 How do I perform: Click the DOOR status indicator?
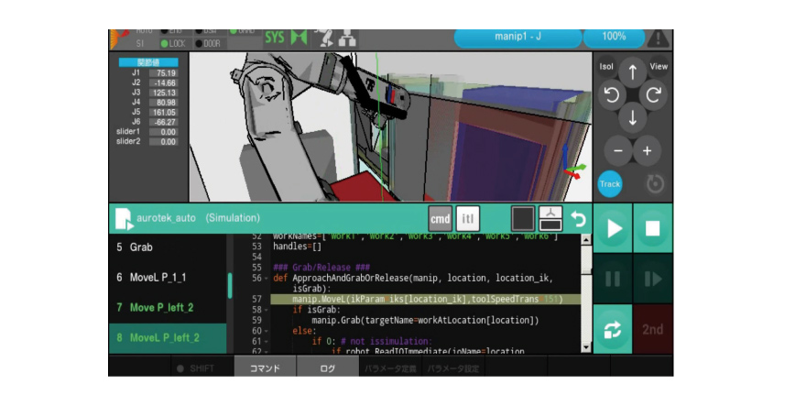coord(208,44)
